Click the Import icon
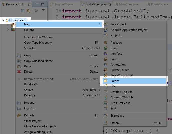Viewport: 172px width, 134px height. [x=19, y=103]
